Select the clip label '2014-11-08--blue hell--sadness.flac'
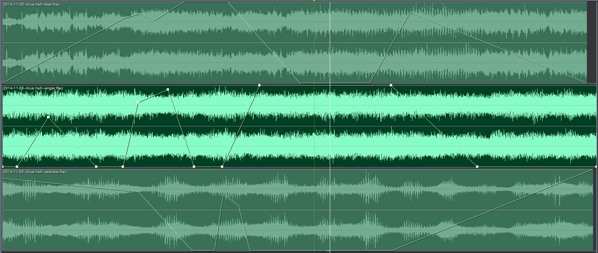Screen dimensions: 598x253 35,172
